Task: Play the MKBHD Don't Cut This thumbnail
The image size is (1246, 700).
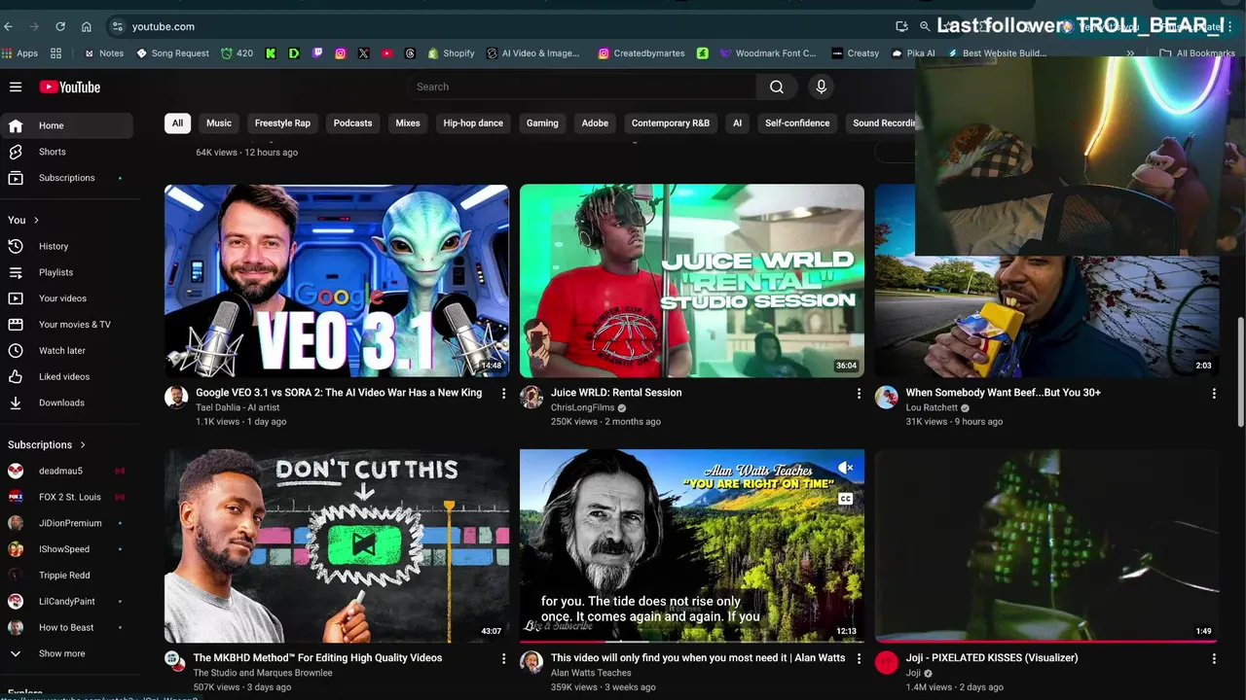Action: click(337, 545)
